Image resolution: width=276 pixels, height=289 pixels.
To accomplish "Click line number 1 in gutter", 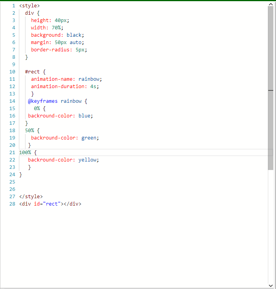I will coord(14,6).
